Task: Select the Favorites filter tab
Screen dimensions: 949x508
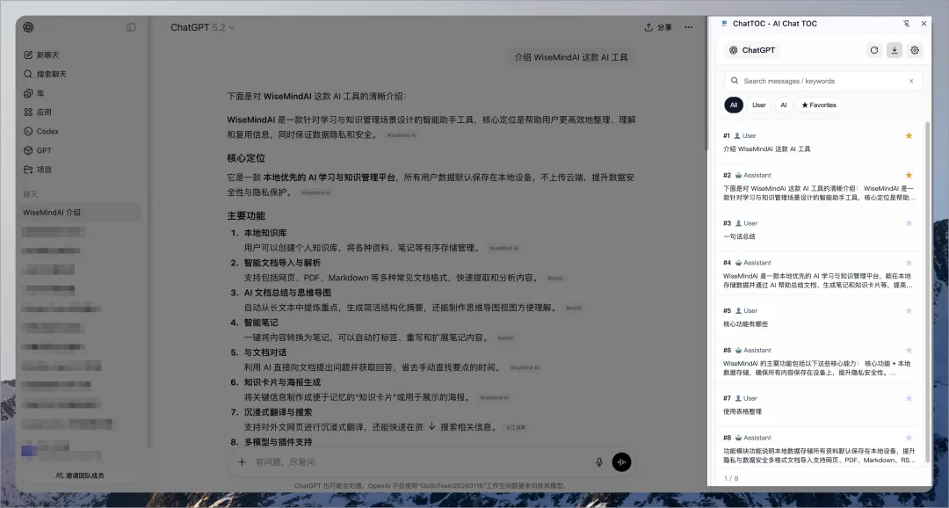Action: coord(819,105)
